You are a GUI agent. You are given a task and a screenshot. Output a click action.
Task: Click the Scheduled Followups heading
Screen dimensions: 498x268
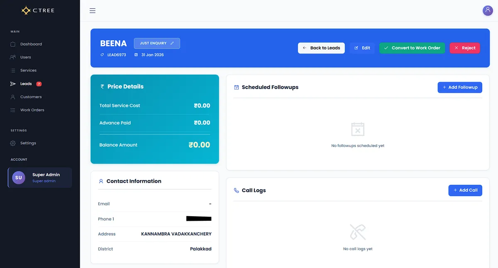click(270, 87)
